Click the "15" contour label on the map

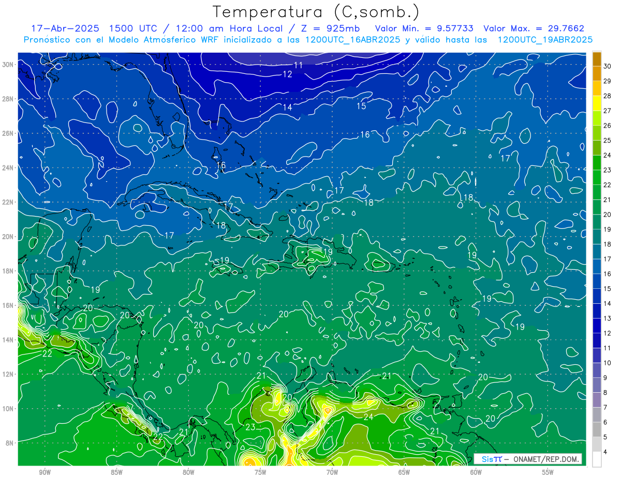(361, 106)
